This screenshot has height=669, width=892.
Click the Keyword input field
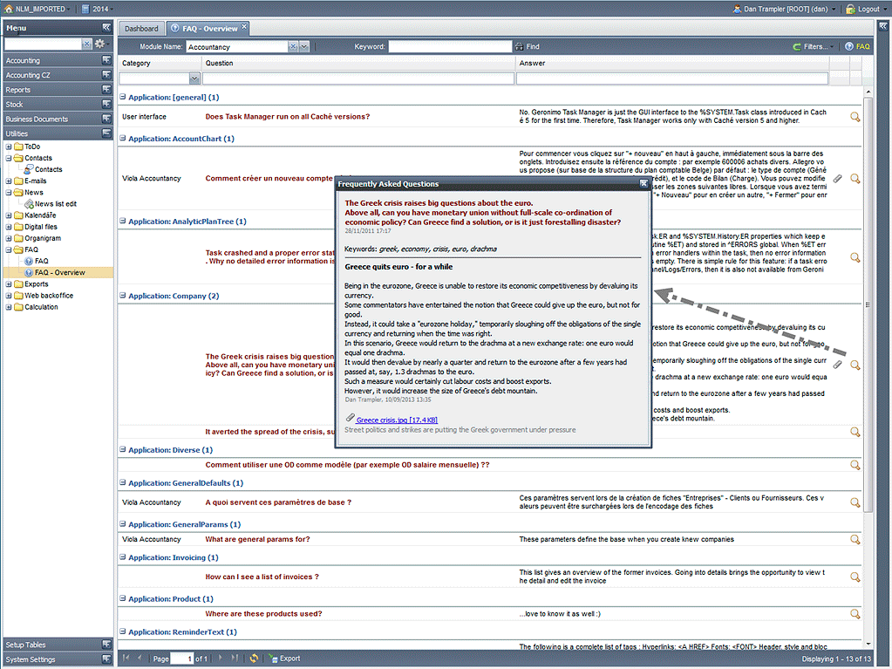(x=450, y=46)
